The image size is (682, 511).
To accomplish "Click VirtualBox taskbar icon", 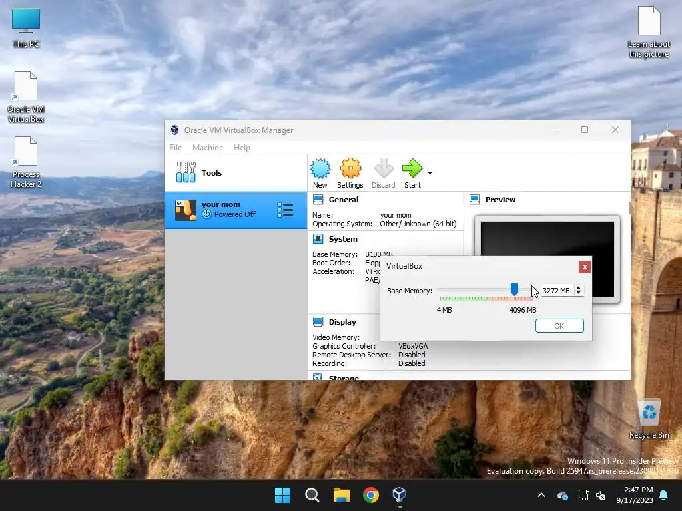I will pyautogui.click(x=399, y=495).
